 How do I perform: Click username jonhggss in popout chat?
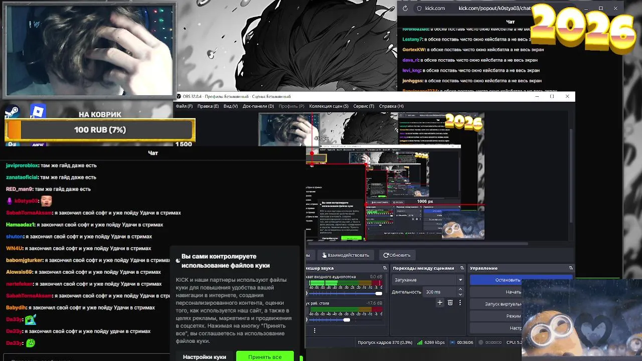click(412, 81)
